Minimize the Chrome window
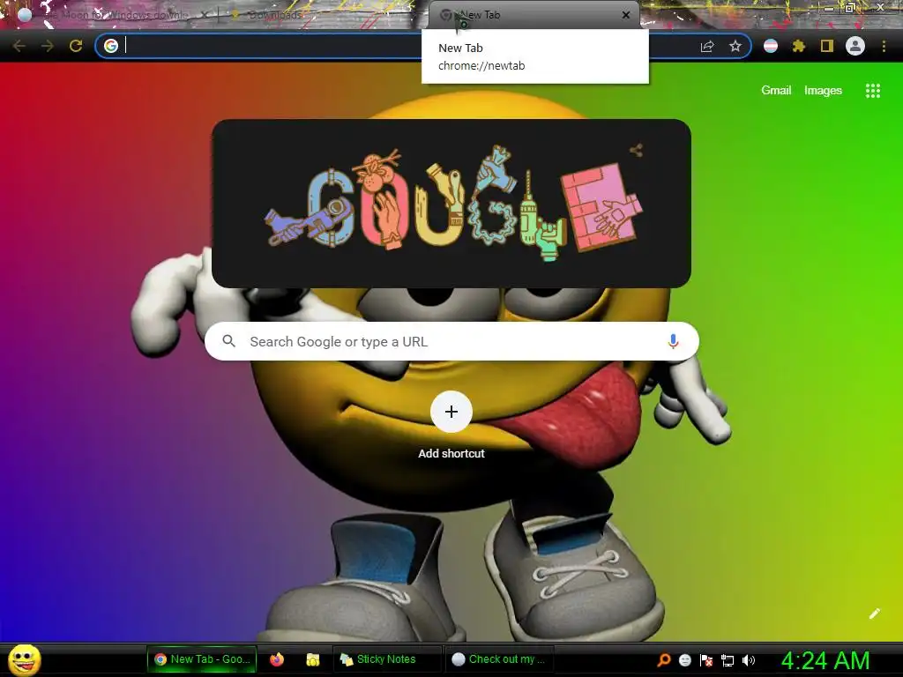 coord(828,8)
